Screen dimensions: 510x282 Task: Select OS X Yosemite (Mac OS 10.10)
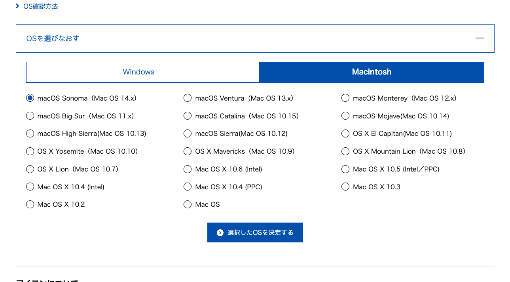pos(30,151)
